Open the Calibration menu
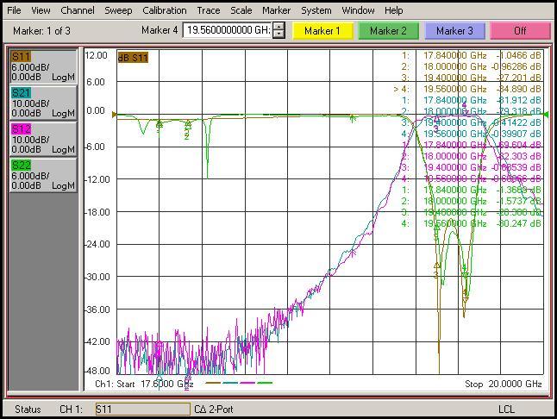The width and height of the screenshot is (557, 419). pyautogui.click(x=165, y=10)
